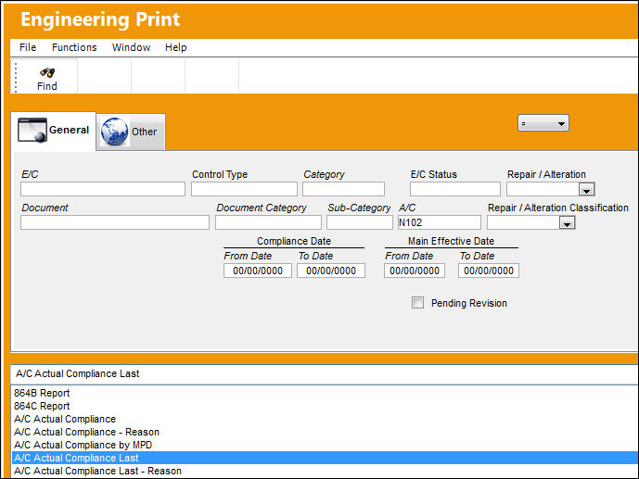Switch to the General tab
The image size is (639, 479).
pyautogui.click(x=54, y=131)
